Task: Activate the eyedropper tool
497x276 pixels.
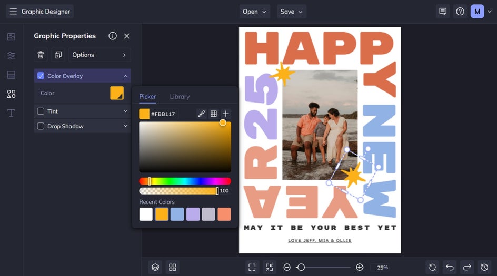Action: 201,114
